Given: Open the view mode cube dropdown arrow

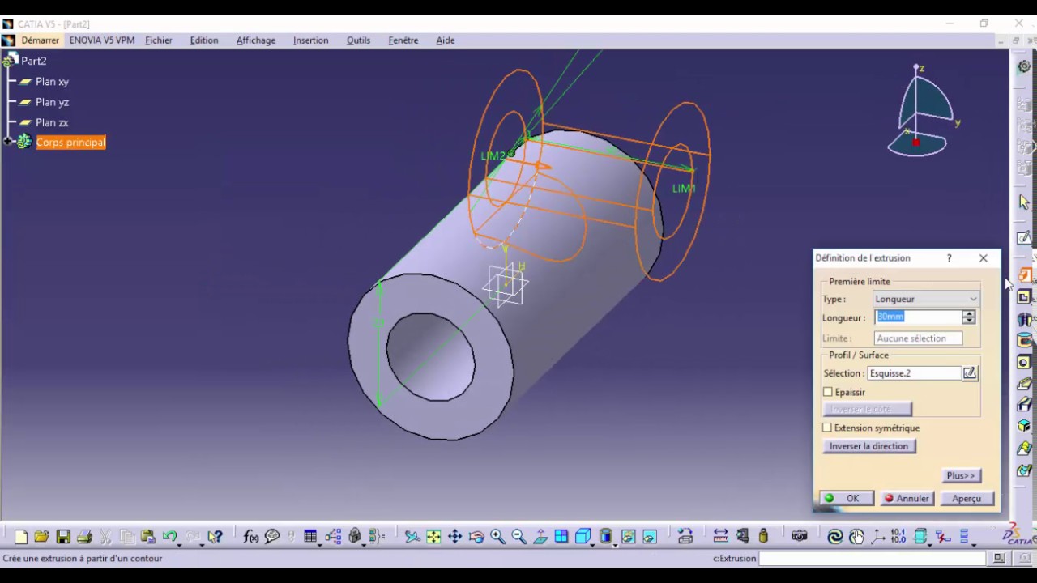Looking at the screenshot, I should point(592,544).
